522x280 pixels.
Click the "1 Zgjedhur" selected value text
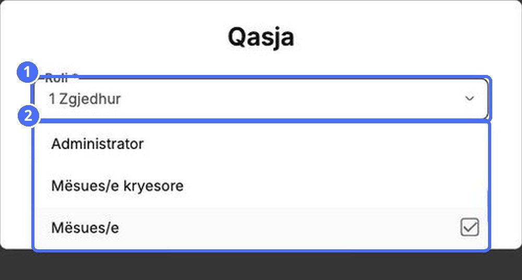(85, 99)
